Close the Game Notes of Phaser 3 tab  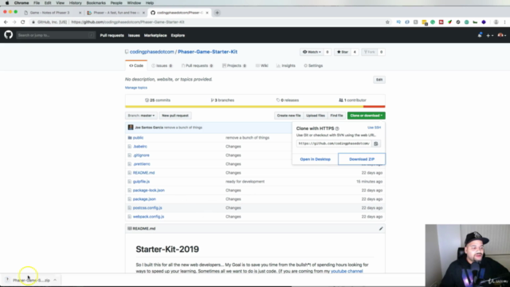pos(80,13)
